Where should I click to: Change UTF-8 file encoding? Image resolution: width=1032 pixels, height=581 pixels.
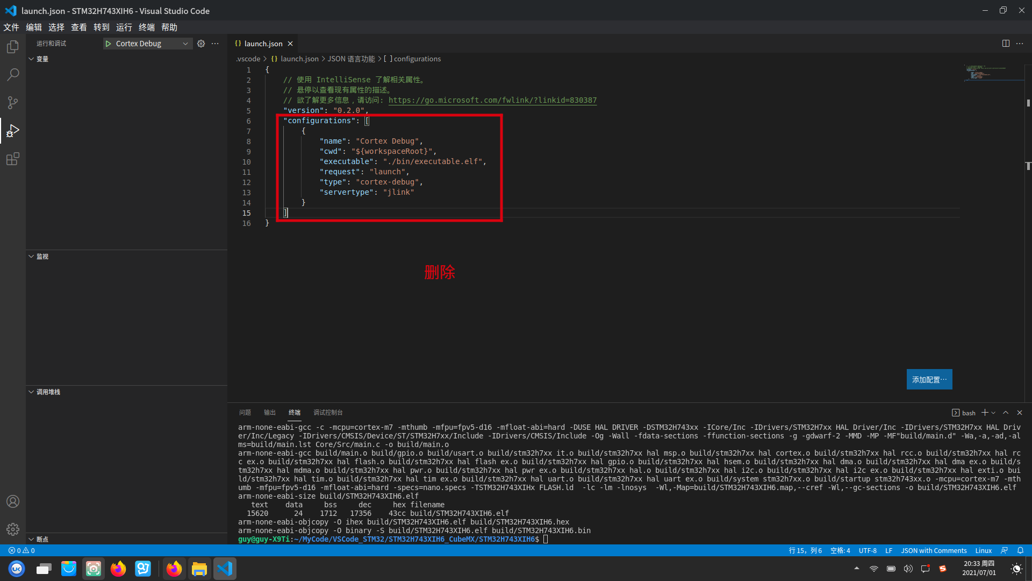click(x=868, y=550)
